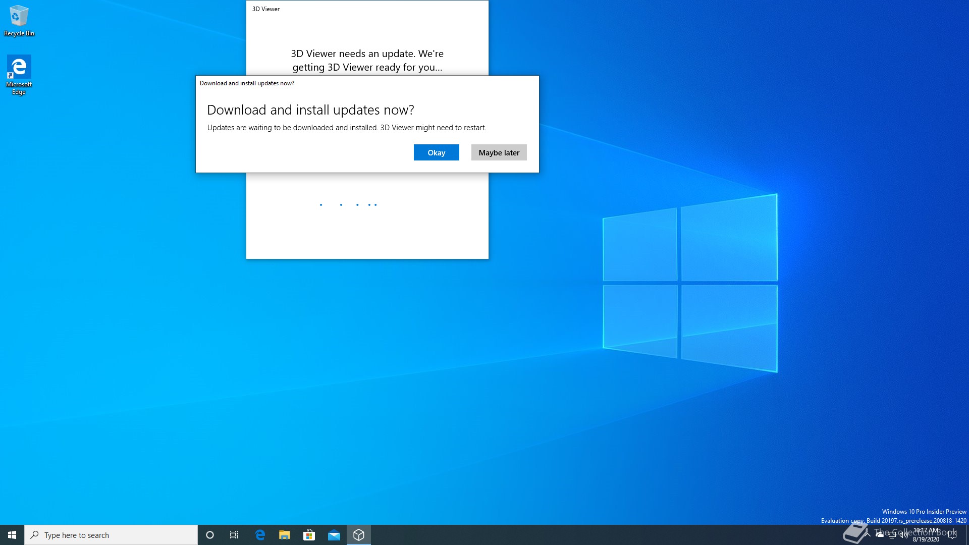The image size is (969, 545).
Task: Open the clock and date flyout
Action: pyautogui.click(x=926, y=535)
